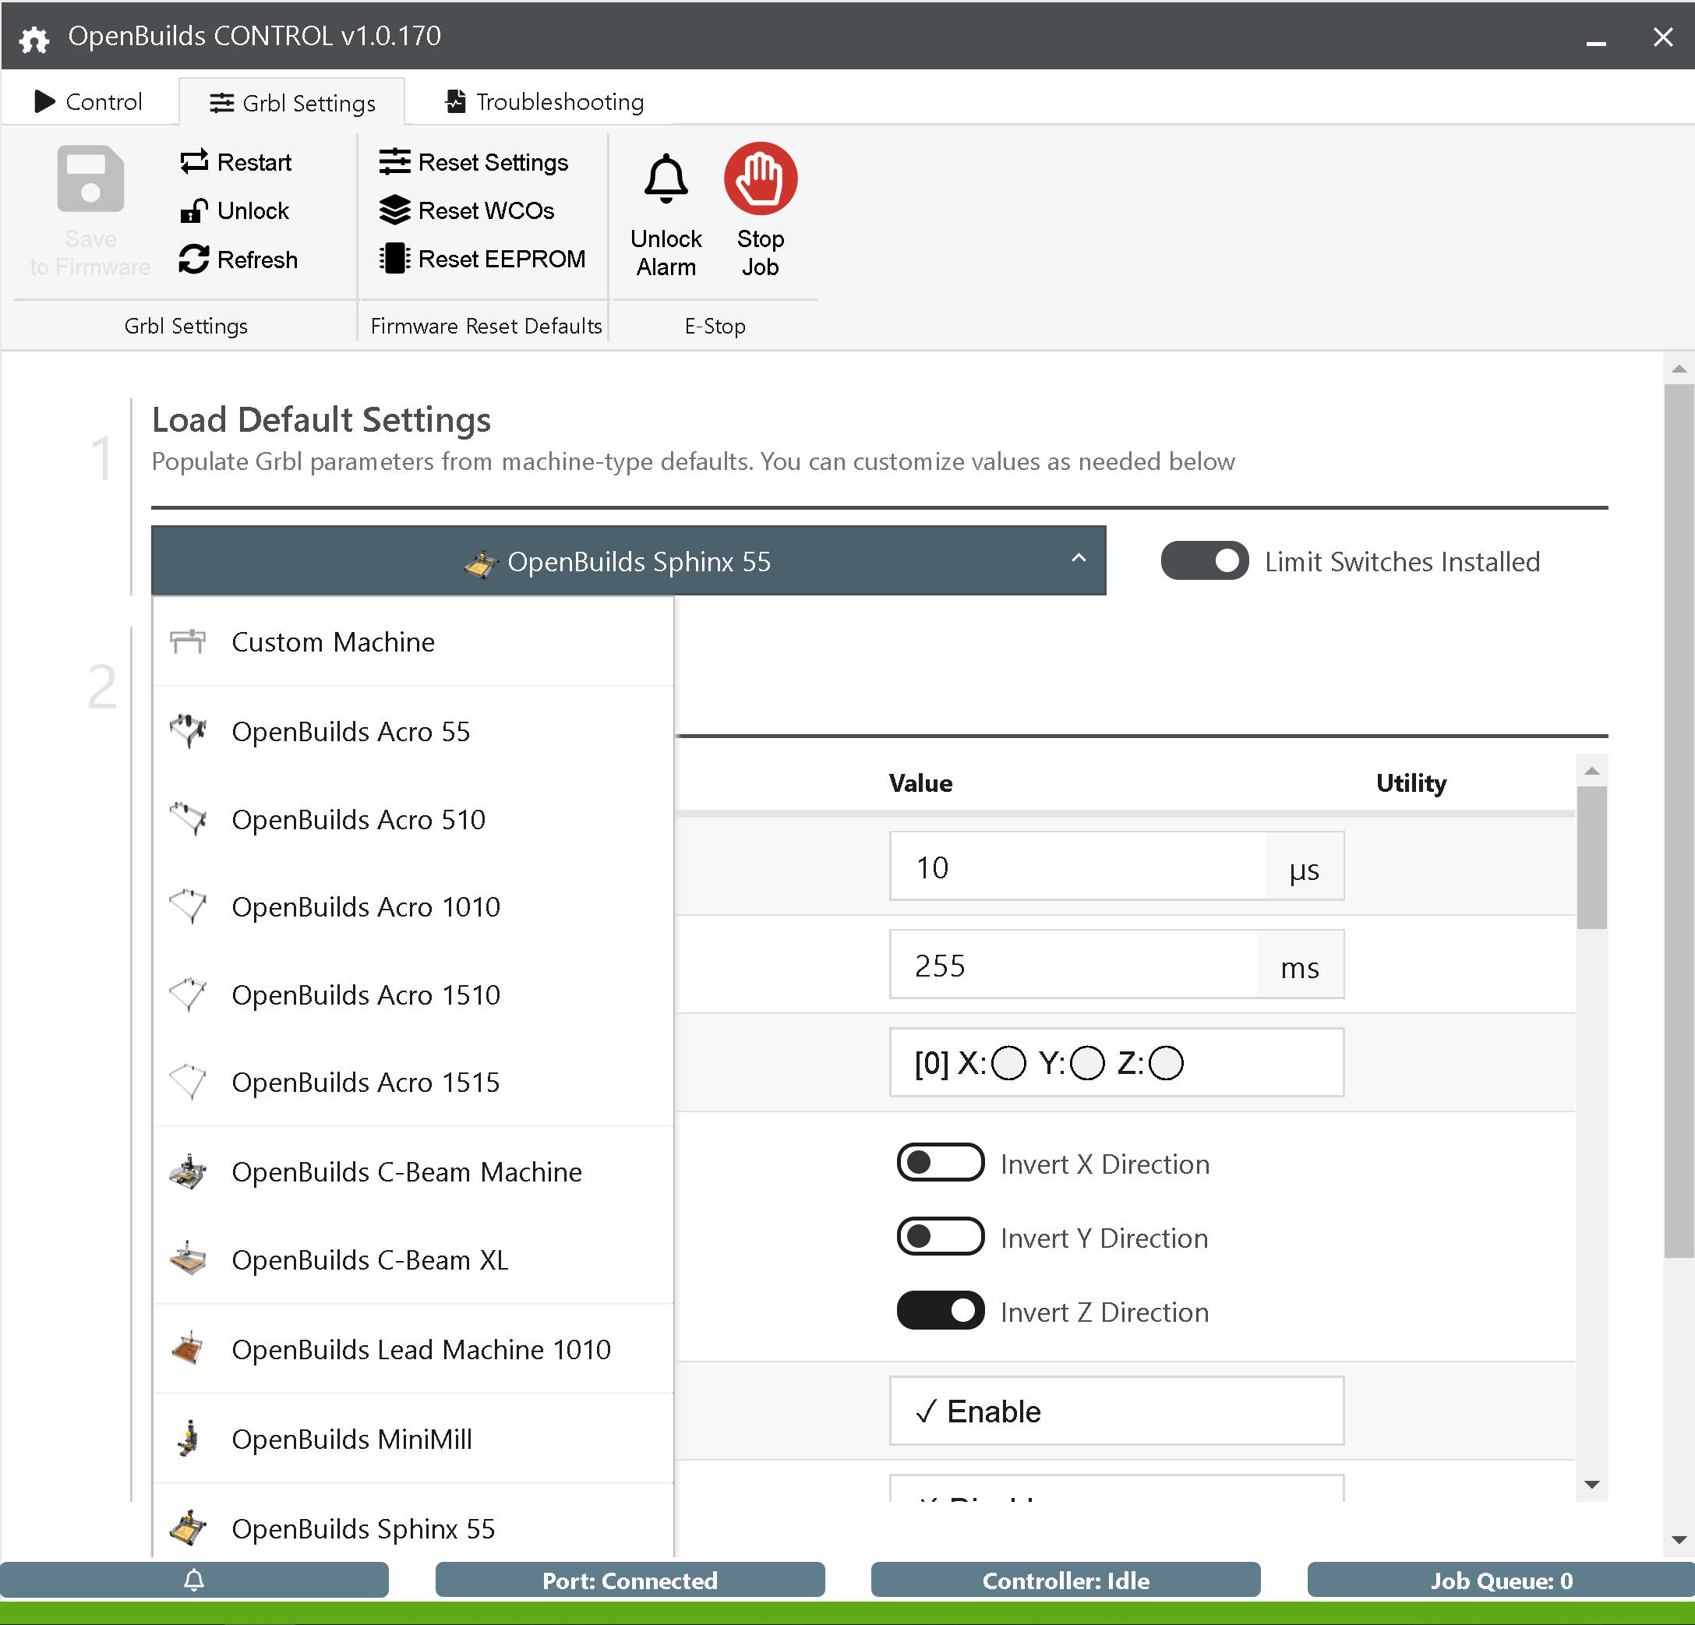Click the Unlock Alarm bell icon
Screen dimensions: 1695x1625
pos(666,179)
